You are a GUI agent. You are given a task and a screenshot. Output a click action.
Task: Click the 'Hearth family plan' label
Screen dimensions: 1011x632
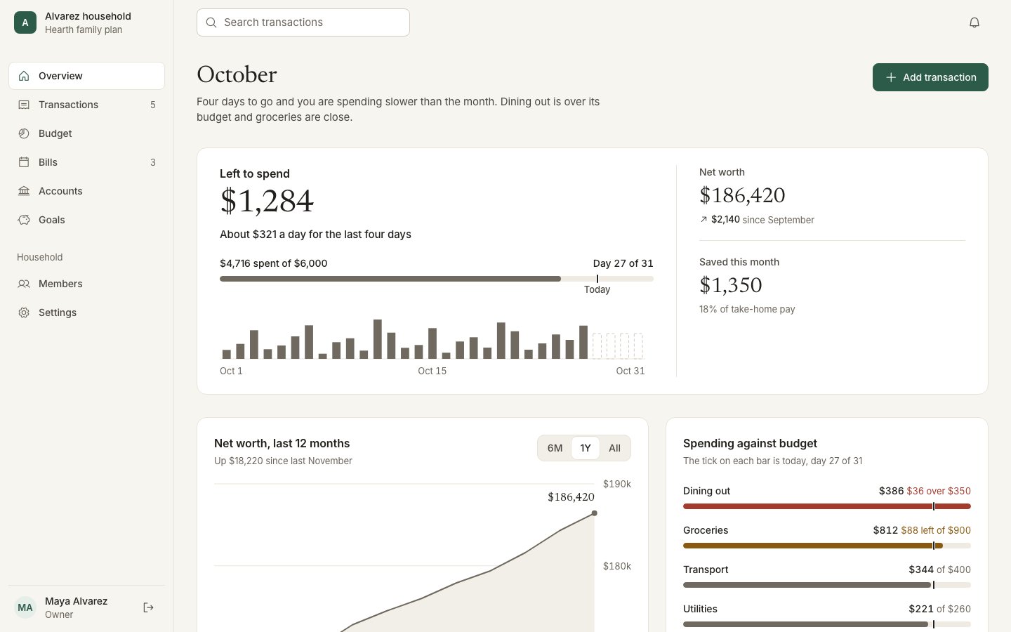(84, 29)
